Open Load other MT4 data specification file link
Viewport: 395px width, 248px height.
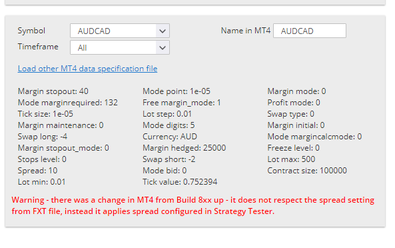[x=87, y=69]
